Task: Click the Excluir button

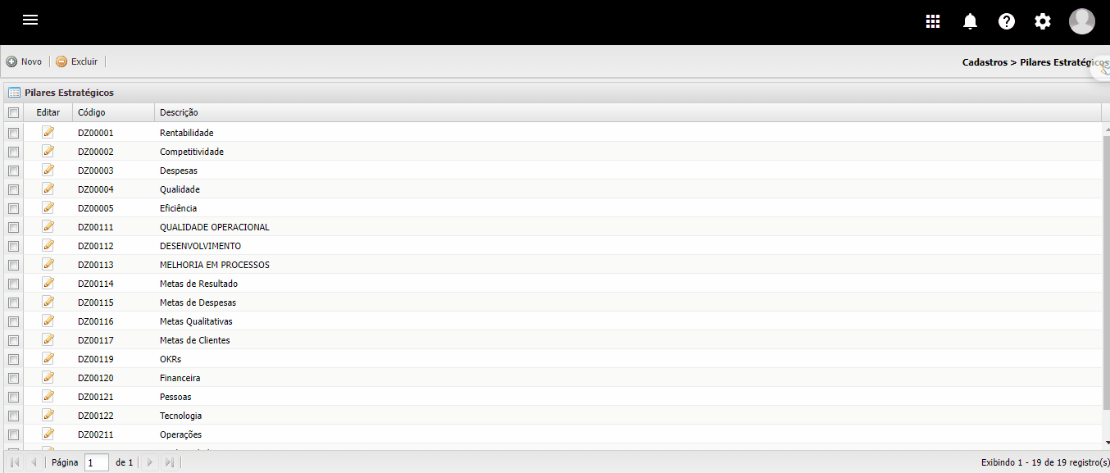Action: pos(76,61)
